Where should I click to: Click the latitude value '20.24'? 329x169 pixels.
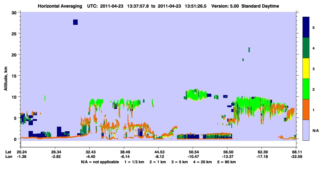click(x=21, y=152)
